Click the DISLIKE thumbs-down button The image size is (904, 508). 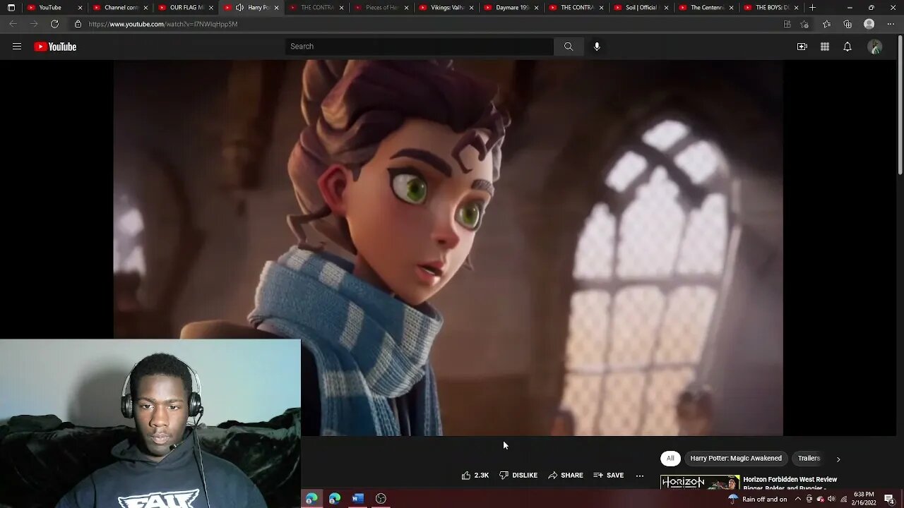pyautogui.click(x=518, y=476)
